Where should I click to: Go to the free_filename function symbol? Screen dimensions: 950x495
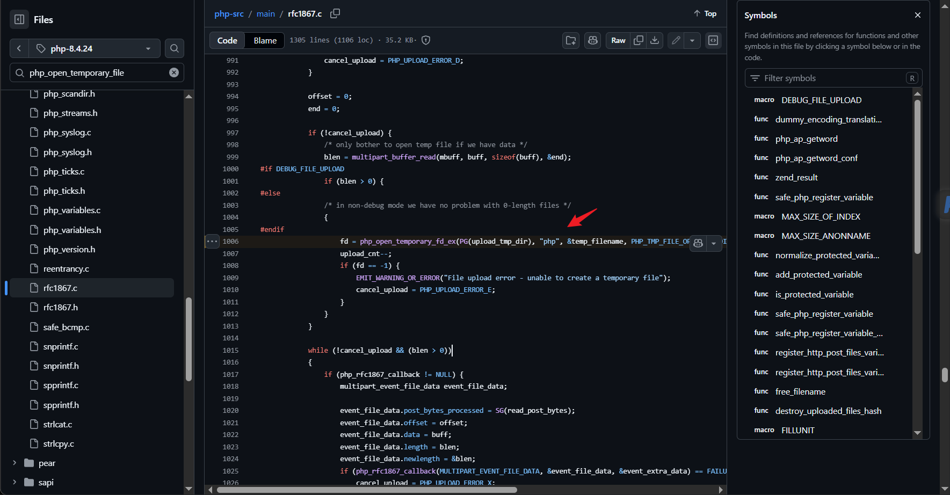[800, 391]
